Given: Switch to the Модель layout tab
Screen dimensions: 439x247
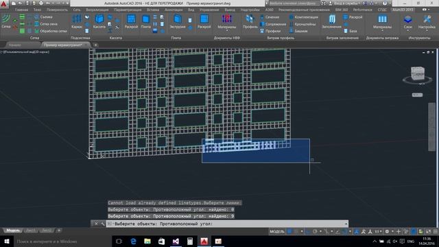Looking at the screenshot, I should pos(13,231).
